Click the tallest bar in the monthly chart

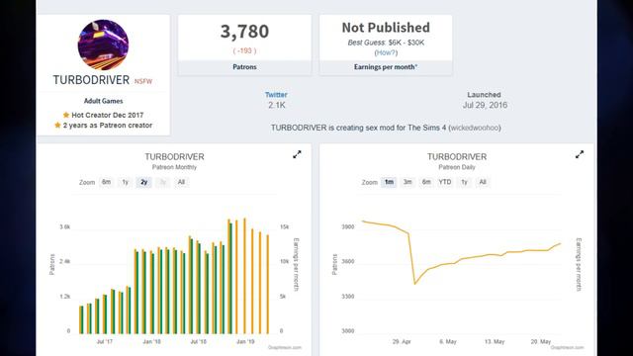point(244,276)
